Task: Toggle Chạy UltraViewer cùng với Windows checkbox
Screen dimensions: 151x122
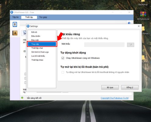Action: (x=63, y=58)
